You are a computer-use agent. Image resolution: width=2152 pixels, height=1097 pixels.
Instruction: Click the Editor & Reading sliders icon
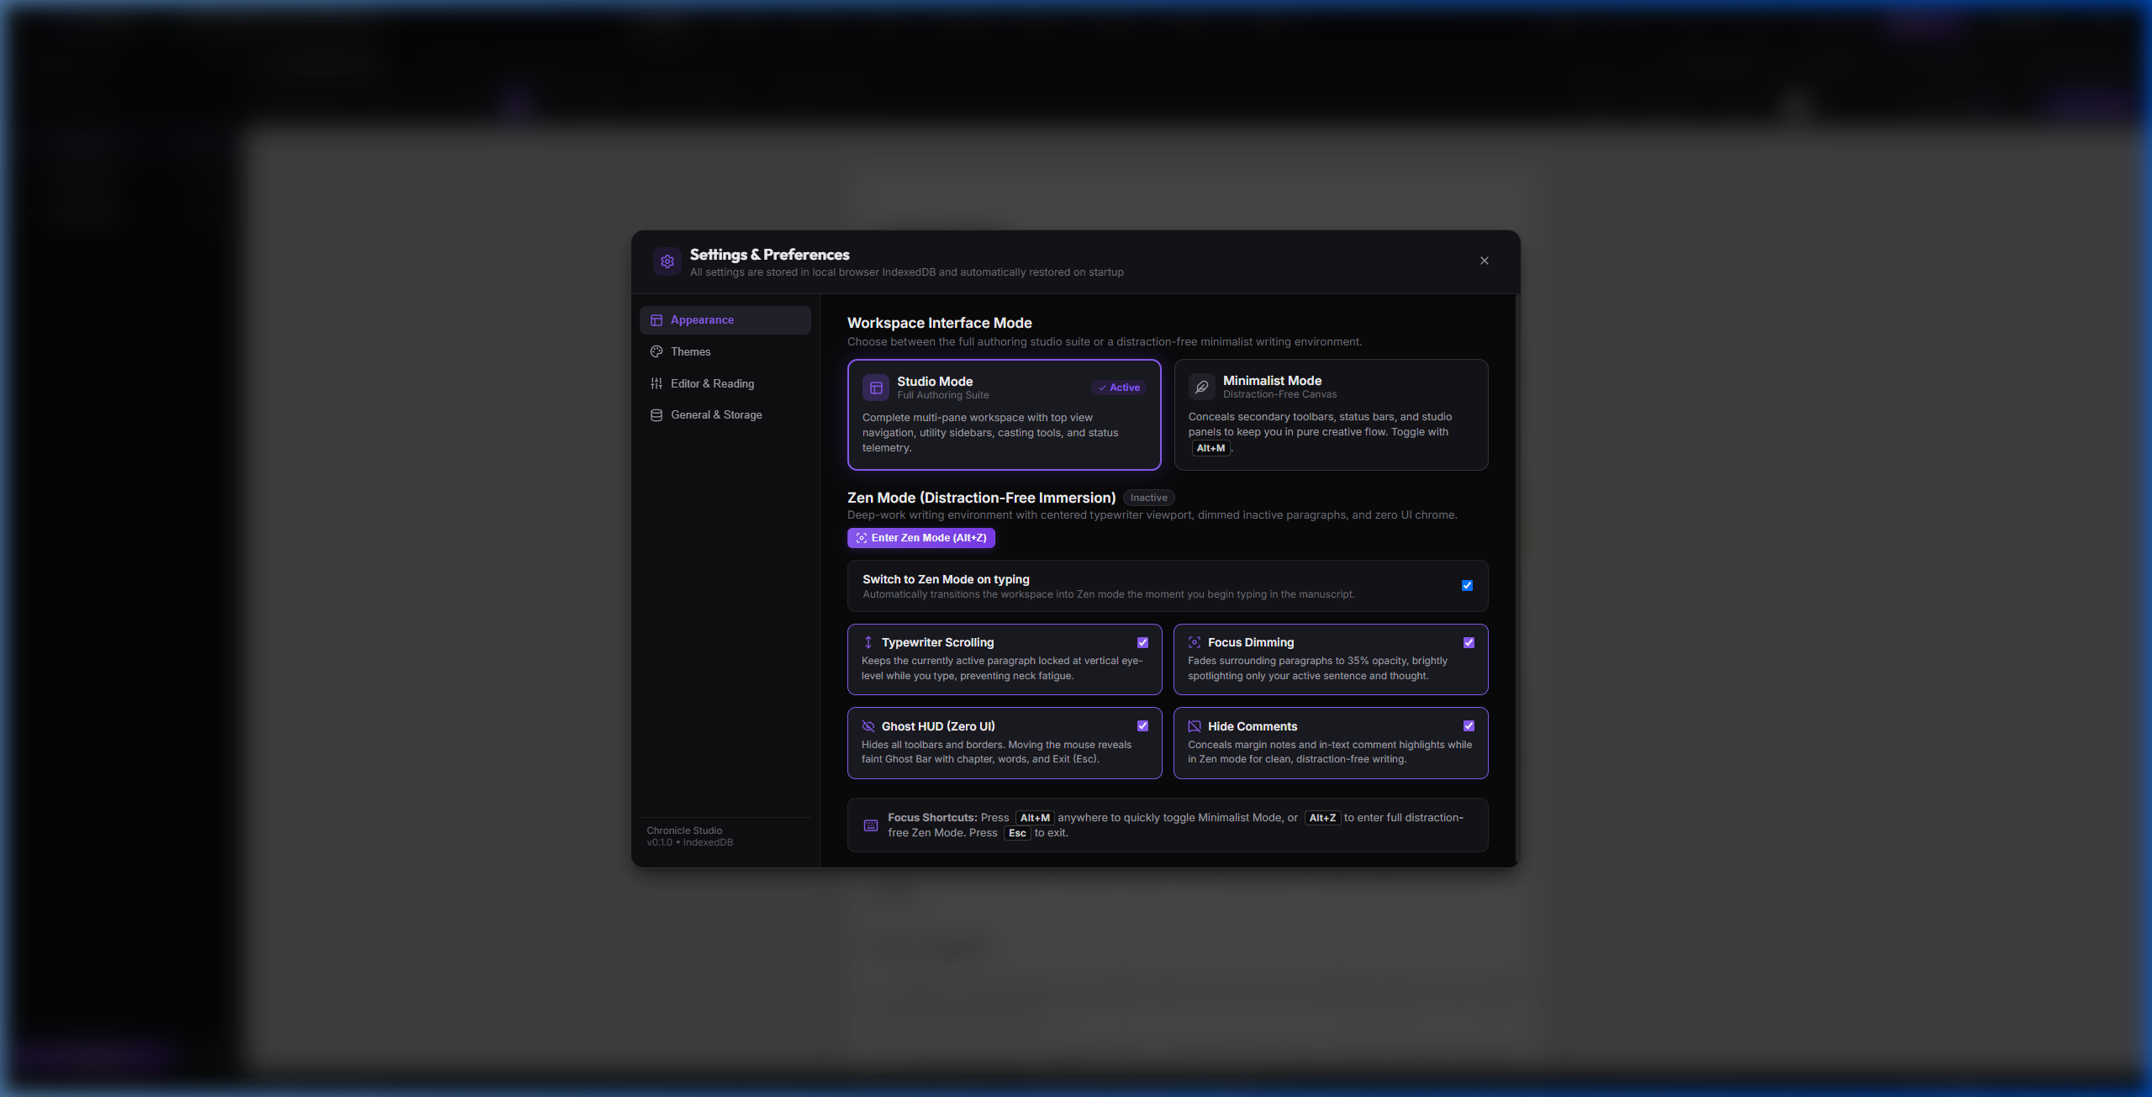tap(657, 384)
